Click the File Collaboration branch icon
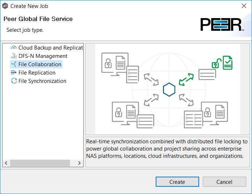This screenshot has height=194, width=252. (x=14, y=64)
